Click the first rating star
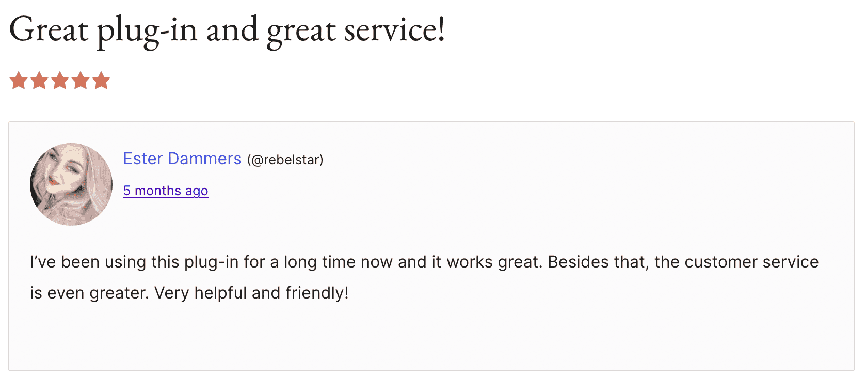866x377 pixels. click(x=19, y=81)
